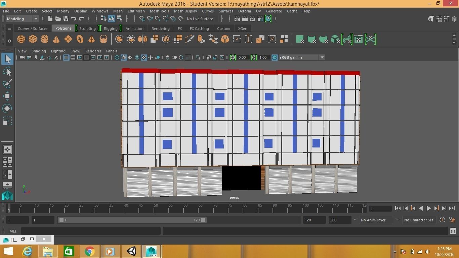Viewport: 459px width, 258px height.
Task: Select the Lasso tool in the toolbox
Action: (7, 71)
